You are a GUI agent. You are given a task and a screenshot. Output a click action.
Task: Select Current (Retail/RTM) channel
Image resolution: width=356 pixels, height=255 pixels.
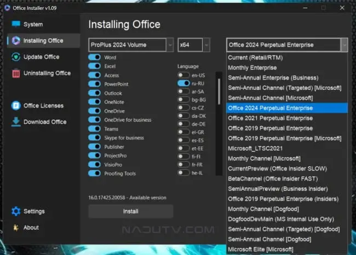[287, 58]
